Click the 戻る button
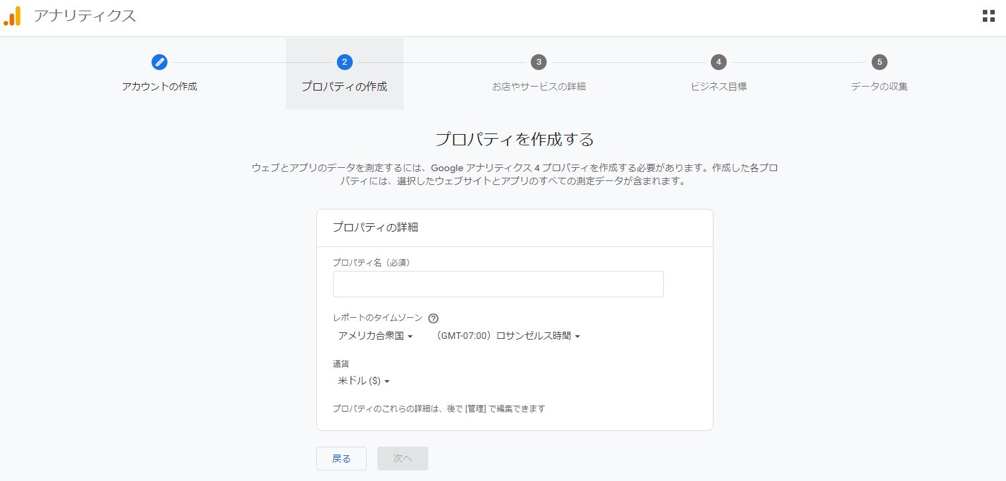This screenshot has width=1006, height=481. click(342, 459)
